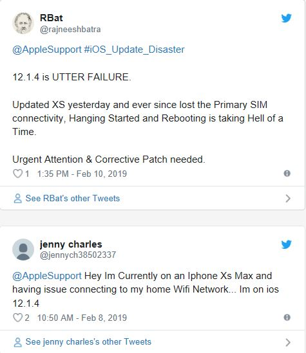Expand the chevron next to RBat's other Tweets
The image size is (306, 353).
pyautogui.click(x=288, y=198)
